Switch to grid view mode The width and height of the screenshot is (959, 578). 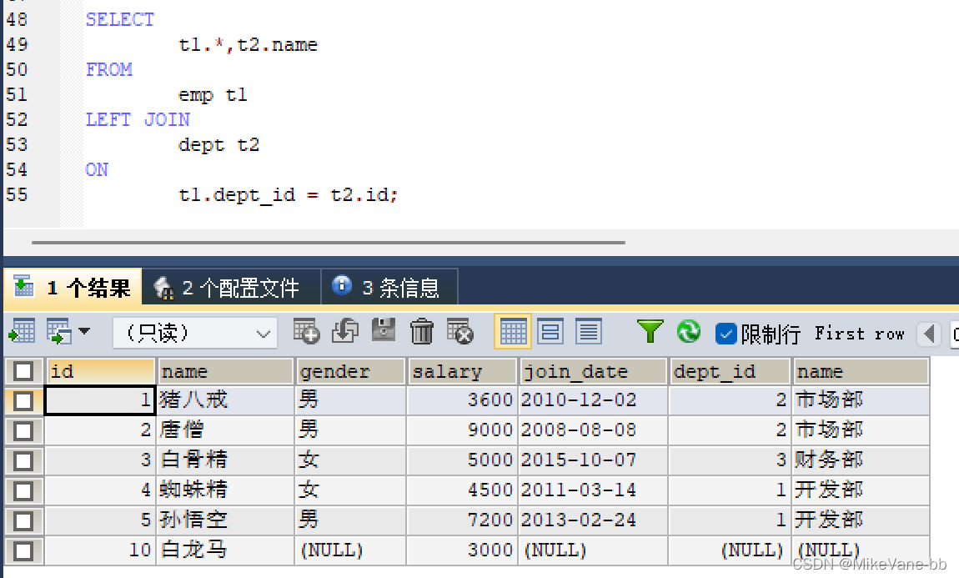click(x=513, y=332)
